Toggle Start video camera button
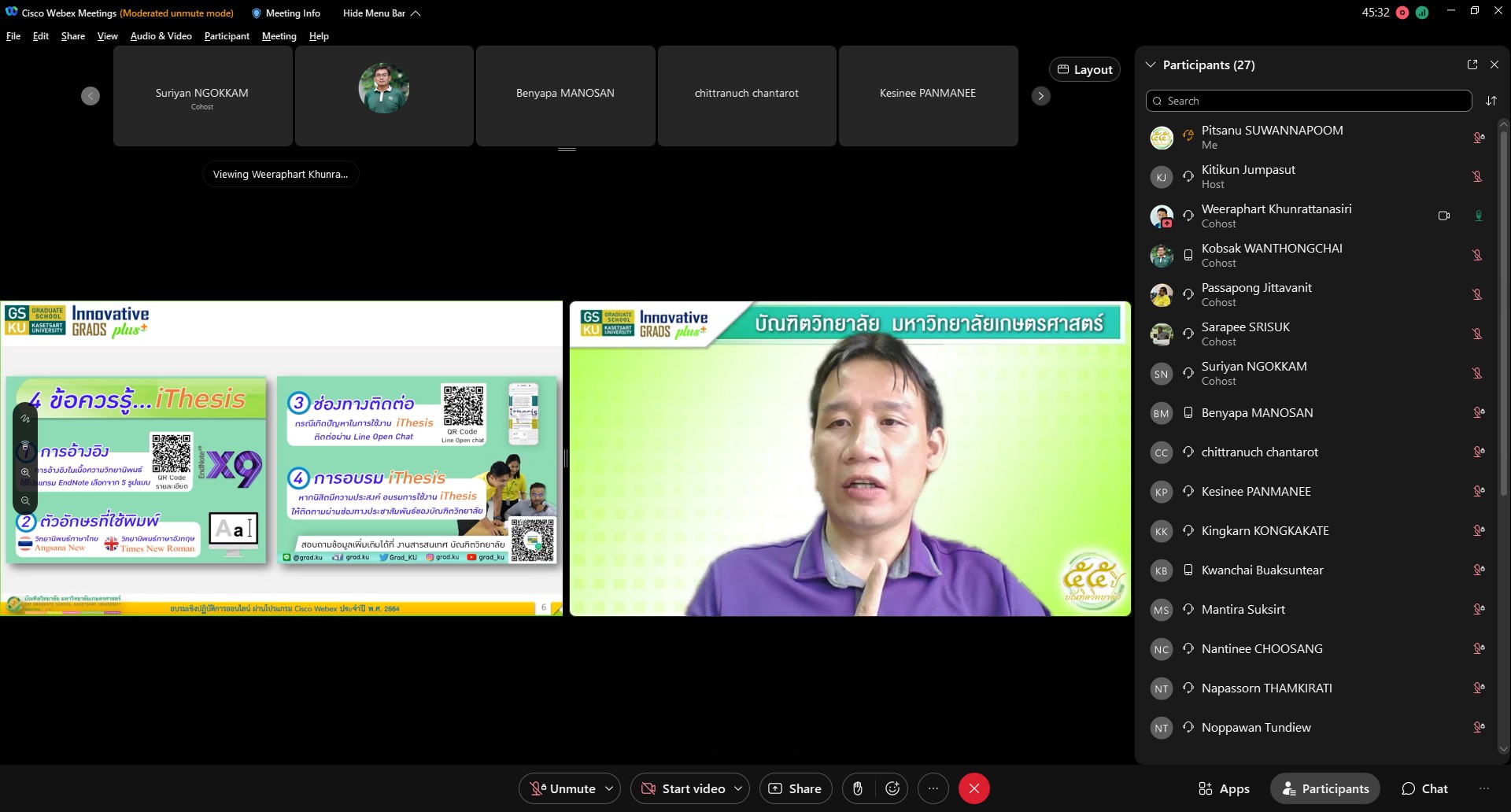This screenshot has height=812, width=1511. pyautogui.click(x=683, y=788)
